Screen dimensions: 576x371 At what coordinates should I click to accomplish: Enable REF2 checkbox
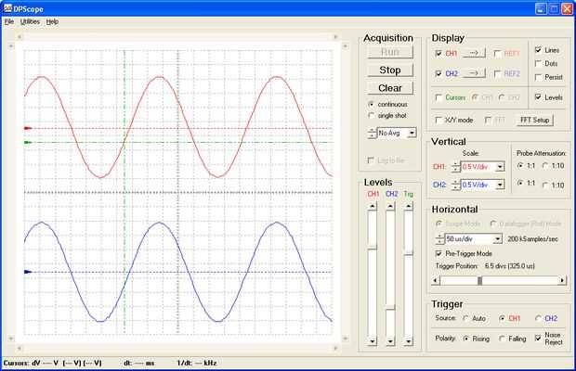click(x=497, y=73)
